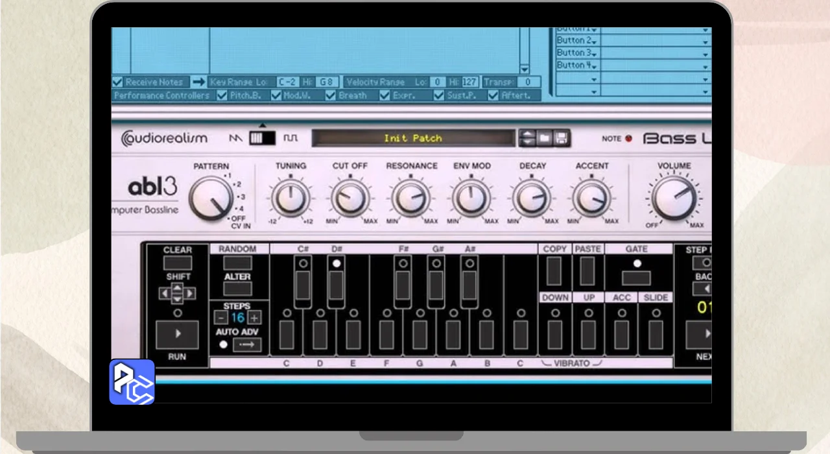Select the G note key
This screenshot has width=830, height=454.
click(420, 335)
